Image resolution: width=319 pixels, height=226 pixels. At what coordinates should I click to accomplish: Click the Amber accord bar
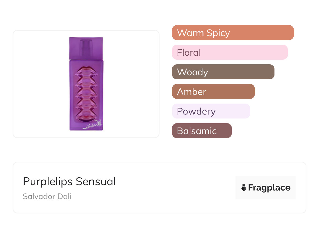coord(213,92)
